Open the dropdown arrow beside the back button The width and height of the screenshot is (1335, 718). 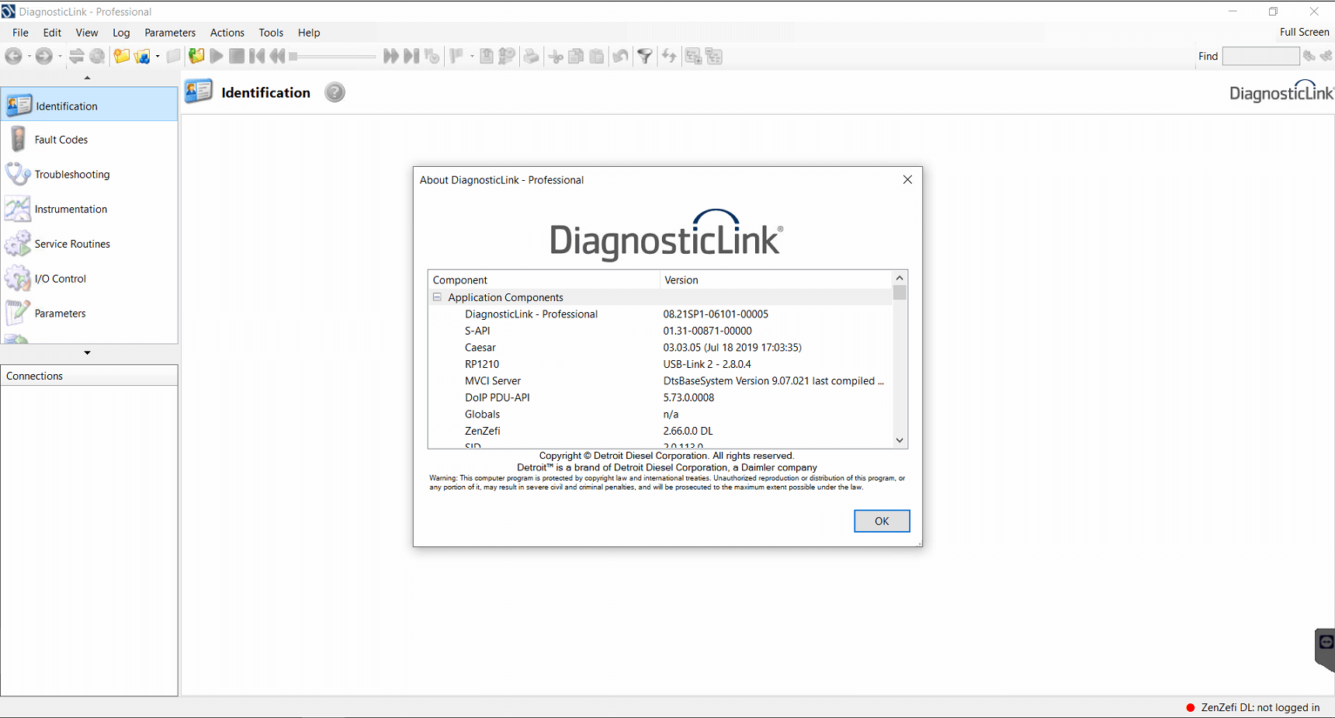tap(29, 57)
